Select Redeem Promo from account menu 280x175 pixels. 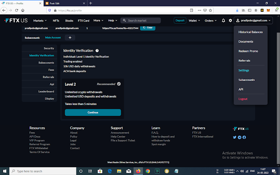click(x=248, y=51)
